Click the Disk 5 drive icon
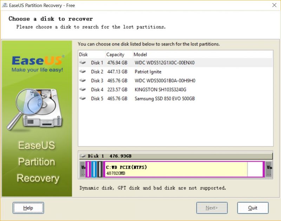Image resolution: width=281 pixels, height=221 pixels. pyautogui.click(x=83, y=98)
